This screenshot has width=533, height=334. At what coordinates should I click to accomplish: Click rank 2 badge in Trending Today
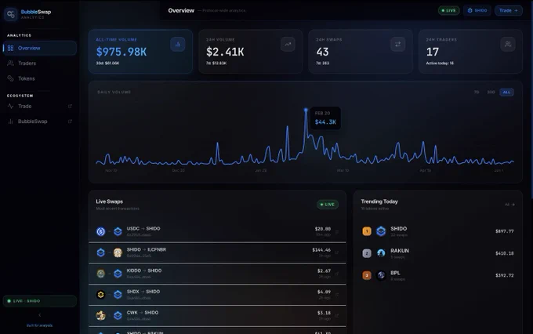367,253
